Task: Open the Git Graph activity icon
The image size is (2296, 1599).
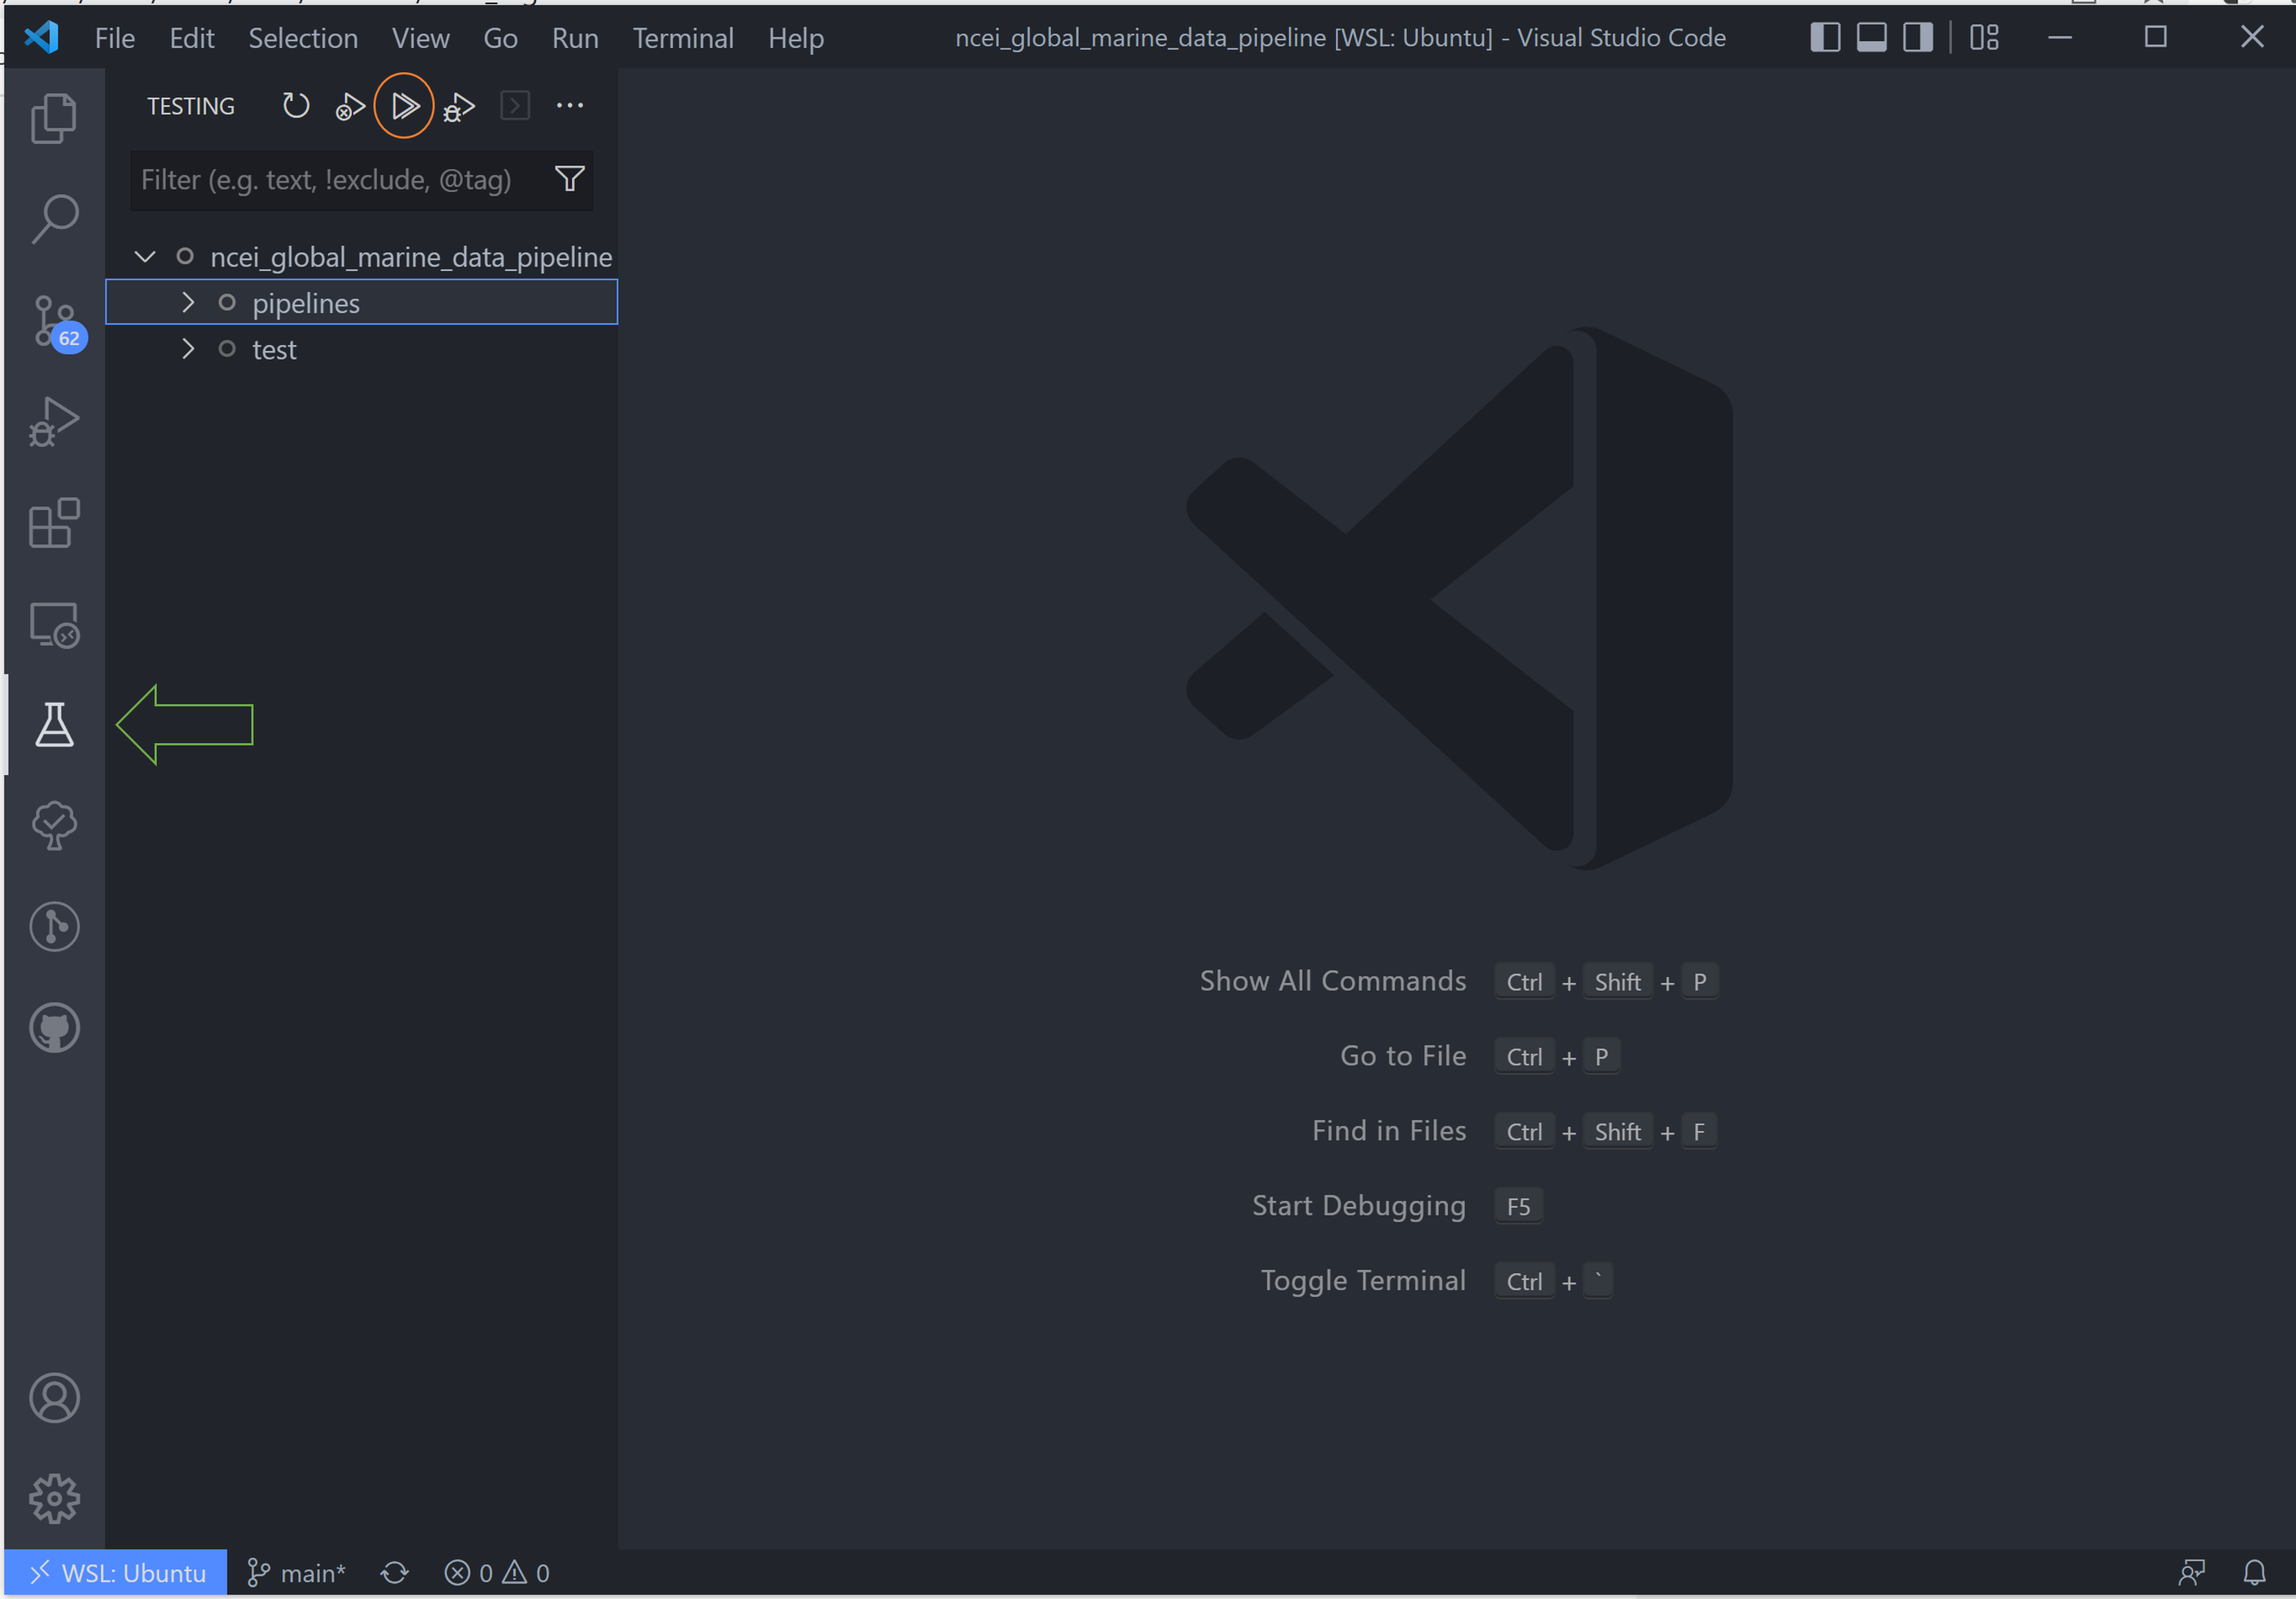Action: pos(54,926)
